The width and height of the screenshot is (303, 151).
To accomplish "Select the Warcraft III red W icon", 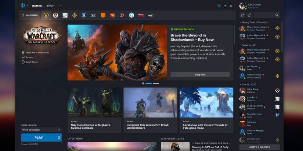I will point(112,15).
